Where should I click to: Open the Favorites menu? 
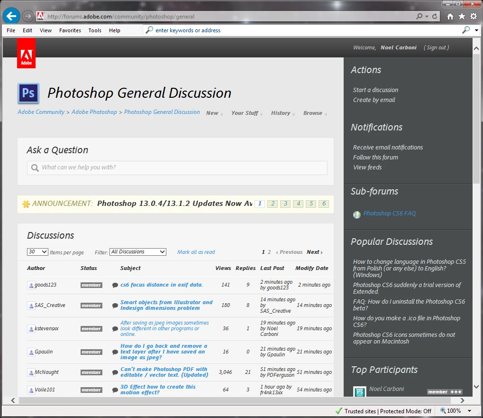click(x=70, y=30)
